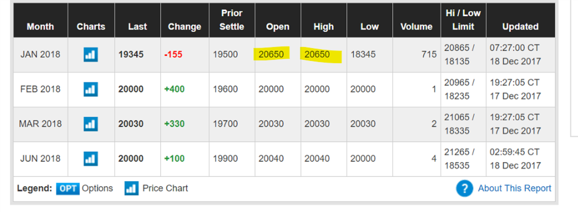Click the JAN 2018 change value -155
This screenshot has width=578, height=212.
click(173, 54)
